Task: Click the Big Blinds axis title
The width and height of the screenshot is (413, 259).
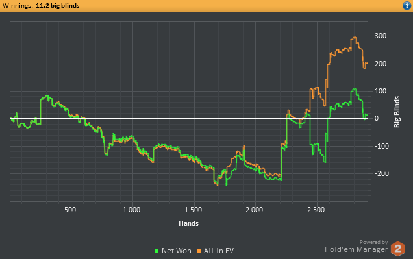Action: 397,112
